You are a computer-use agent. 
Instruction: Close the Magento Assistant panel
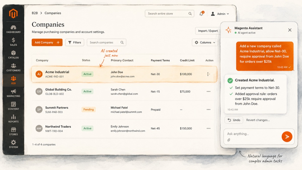[x=290, y=30]
